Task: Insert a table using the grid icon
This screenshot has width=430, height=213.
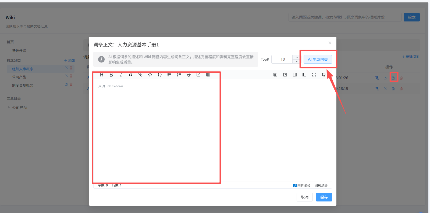Action: (x=208, y=75)
